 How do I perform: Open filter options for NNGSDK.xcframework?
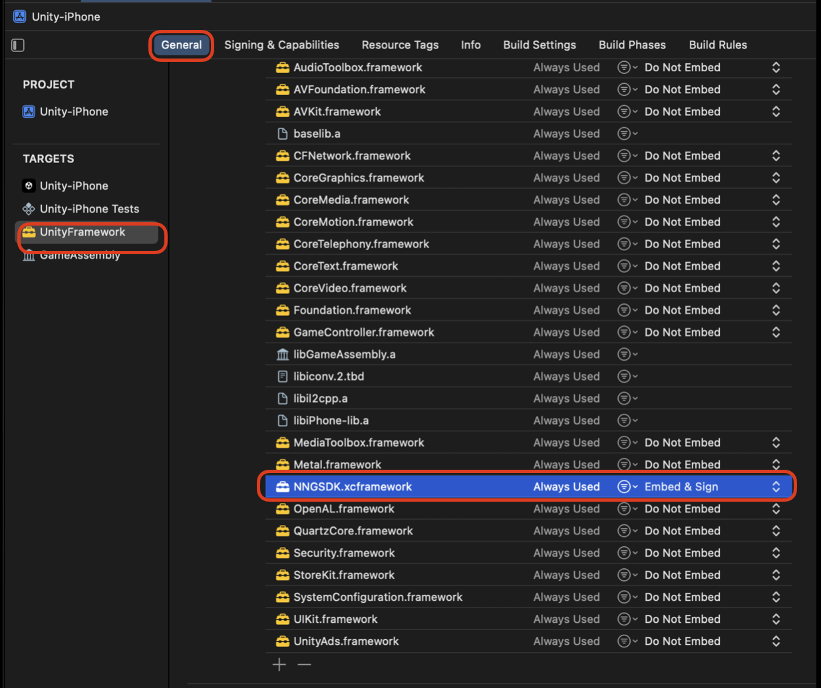pos(627,487)
